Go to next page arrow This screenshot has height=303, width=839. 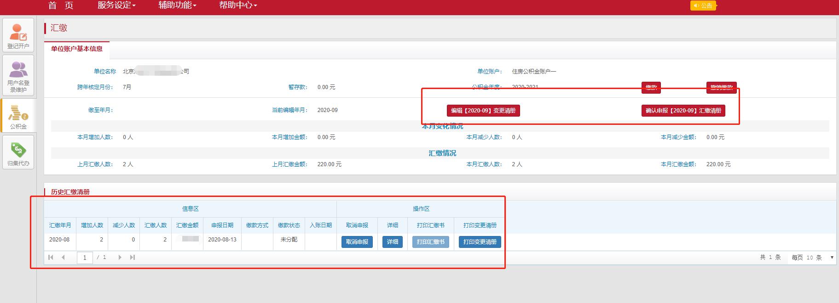click(x=120, y=258)
